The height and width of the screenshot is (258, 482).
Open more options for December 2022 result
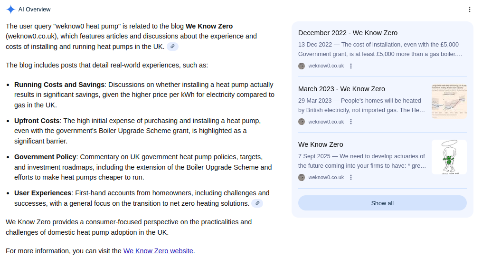351,66
